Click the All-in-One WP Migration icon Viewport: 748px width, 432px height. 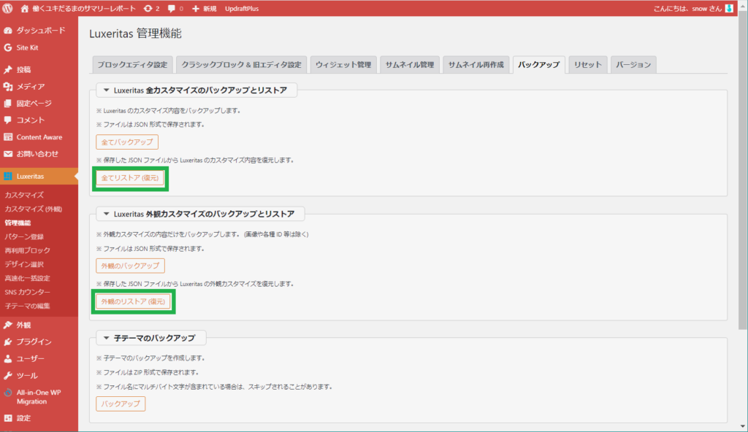[x=7, y=393]
